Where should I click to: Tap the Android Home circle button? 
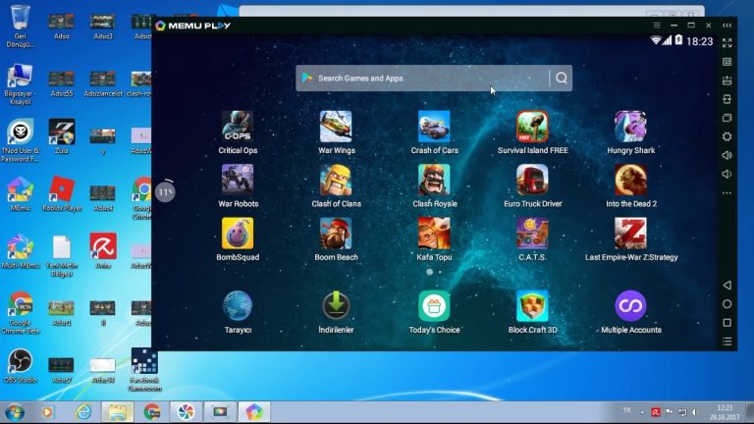727,304
